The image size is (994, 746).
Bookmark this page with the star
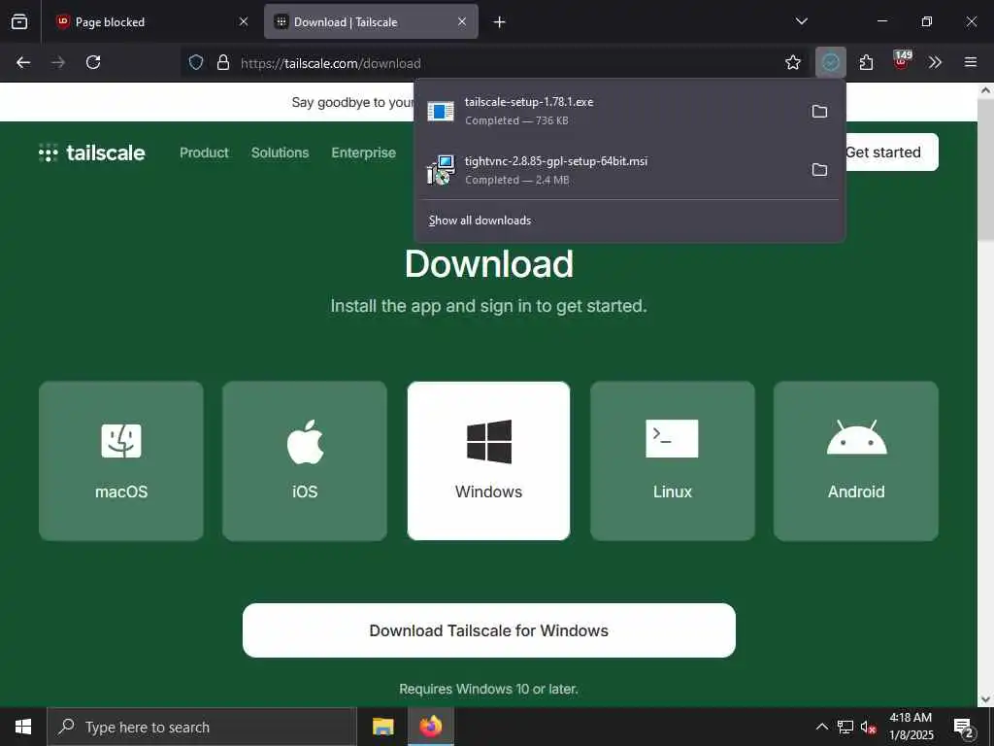pyautogui.click(x=793, y=62)
